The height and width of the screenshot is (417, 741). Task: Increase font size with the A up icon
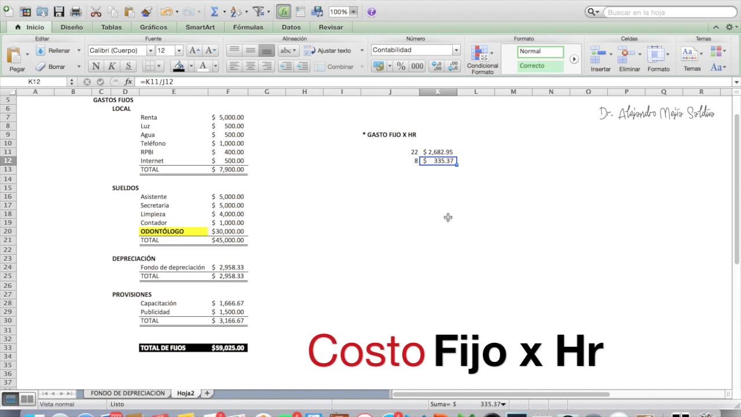coord(195,50)
